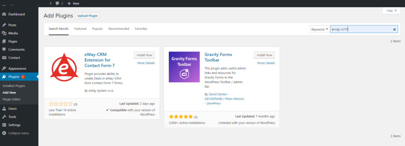Click the Pages icon in sidebar
The image size is (405, 146).
[x=4, y=41]
